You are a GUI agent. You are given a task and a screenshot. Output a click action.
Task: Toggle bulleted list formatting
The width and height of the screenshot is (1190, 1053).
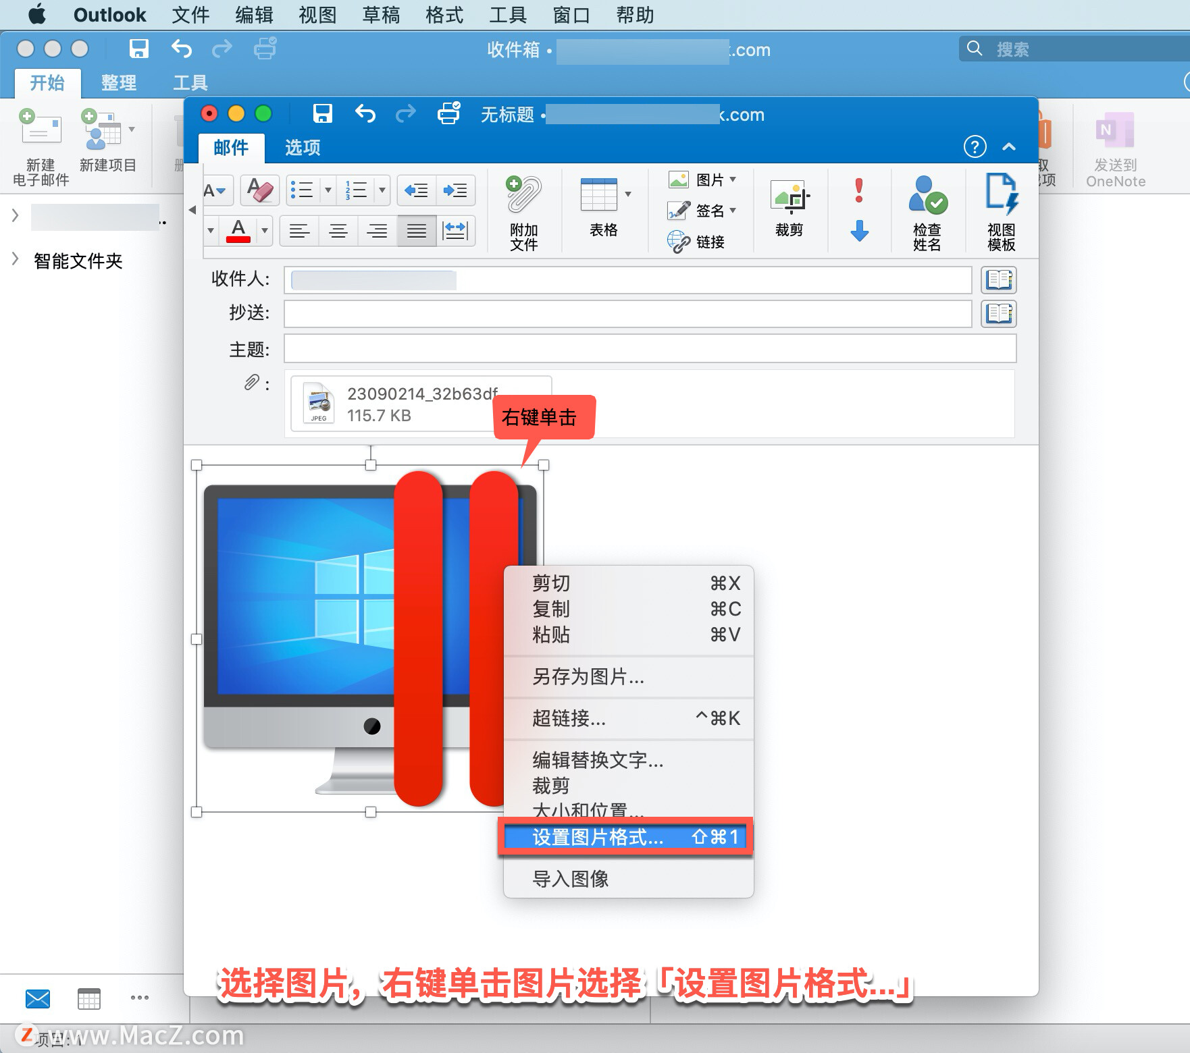pyautogui.click(x=302, y=190)
